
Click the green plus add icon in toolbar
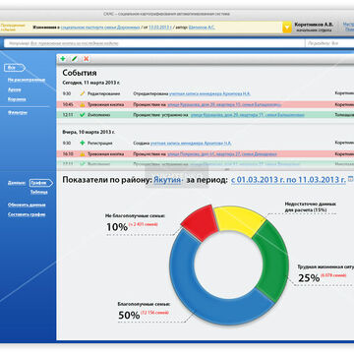point(63,59)
